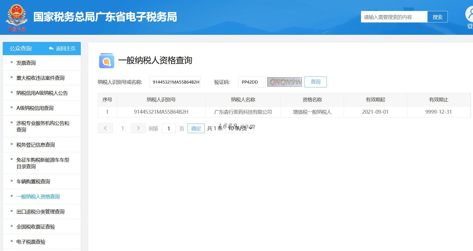Open the 10条/页 page size dropdown
This screenshot has width=473, height=251.
tap(239, 128)
